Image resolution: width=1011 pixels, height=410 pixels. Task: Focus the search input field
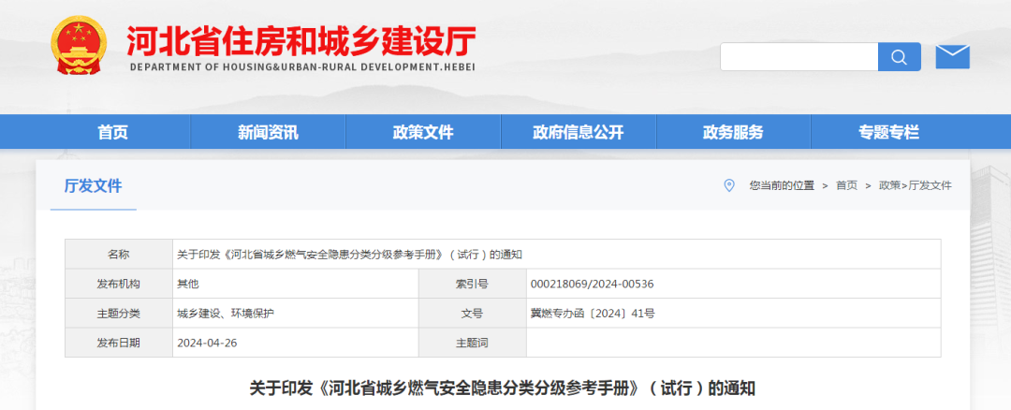pyautogui.click(x=799, y=57)
